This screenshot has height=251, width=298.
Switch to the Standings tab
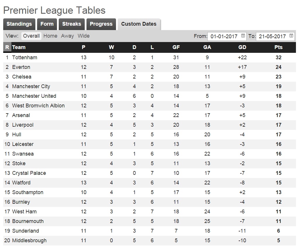[19, 24]
